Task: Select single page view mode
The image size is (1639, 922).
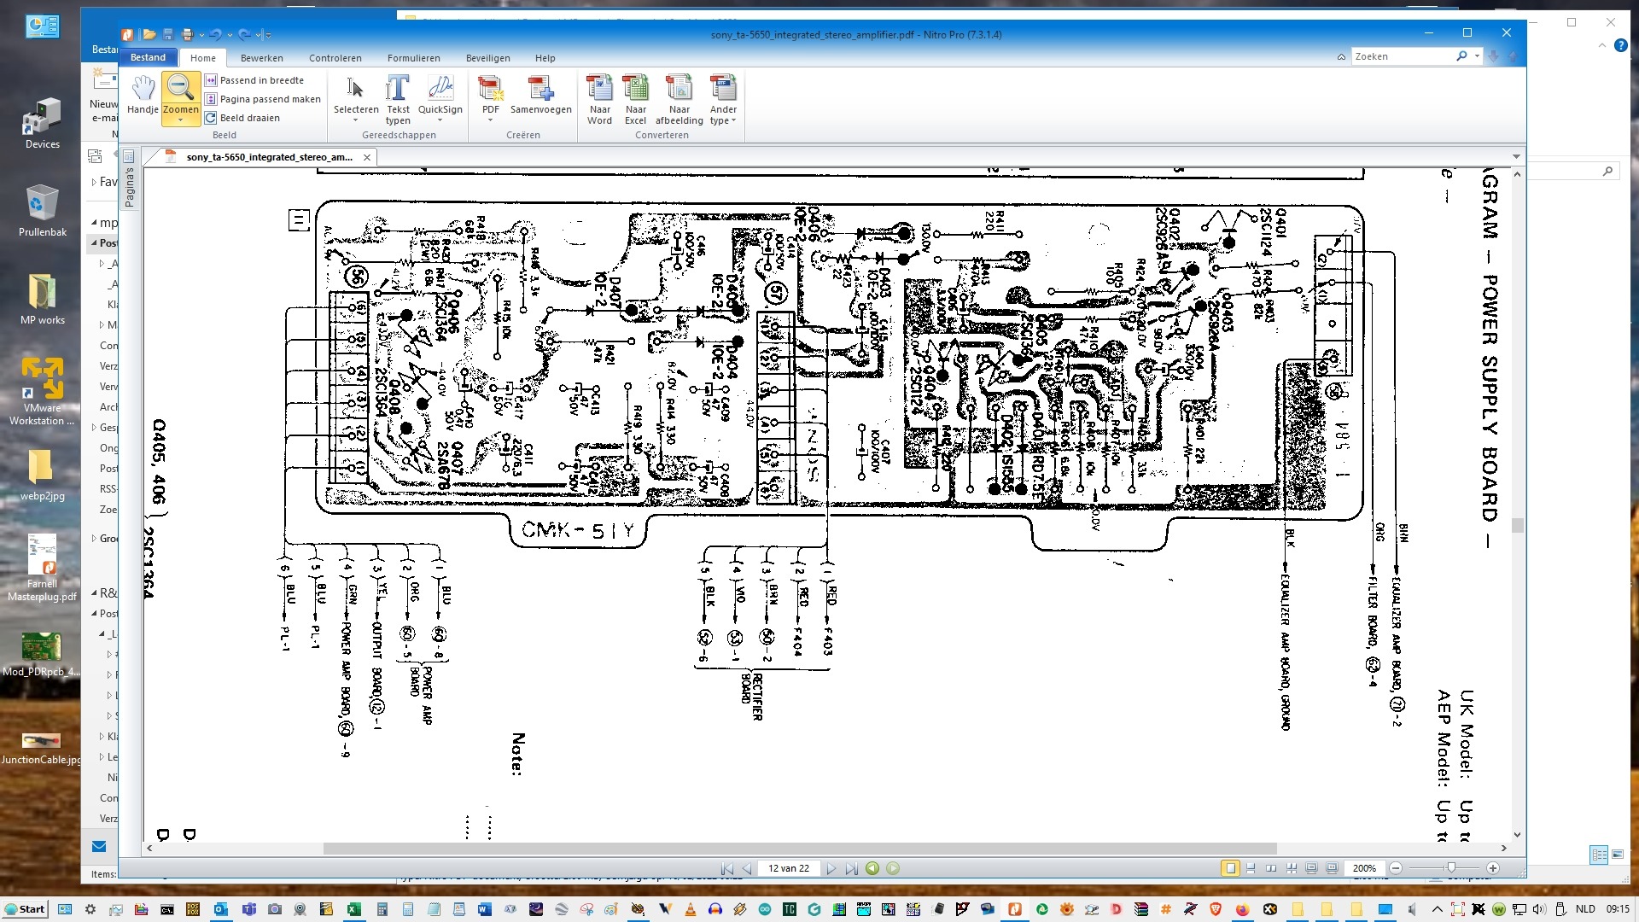Action: [x=1230, y=868]
